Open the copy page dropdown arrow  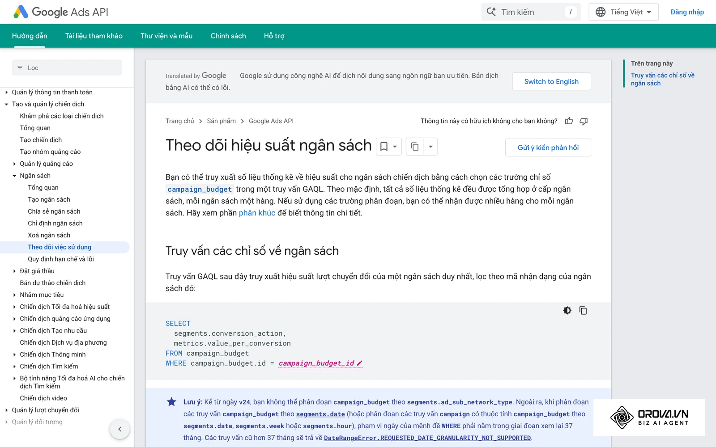(x=430, y=147)
